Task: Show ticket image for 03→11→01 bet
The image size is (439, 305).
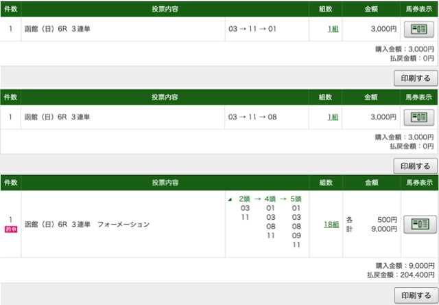Action: click(x=418, y=29)
